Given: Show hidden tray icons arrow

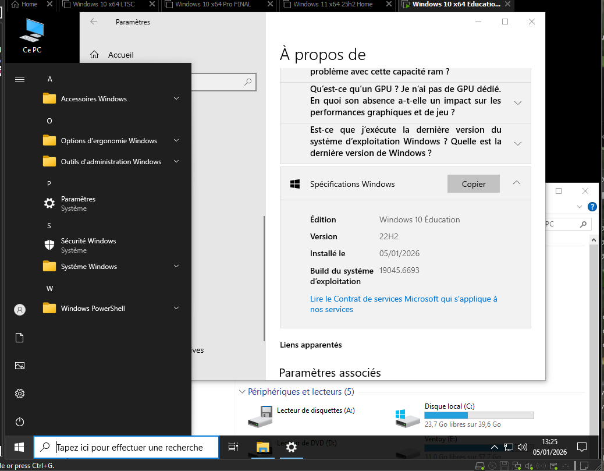Looking at the screenshot, I should click(x=494, y=447).
